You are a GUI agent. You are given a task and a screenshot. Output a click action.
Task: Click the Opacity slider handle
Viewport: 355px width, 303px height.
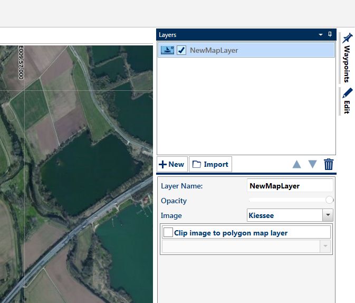tap(330, 200)
